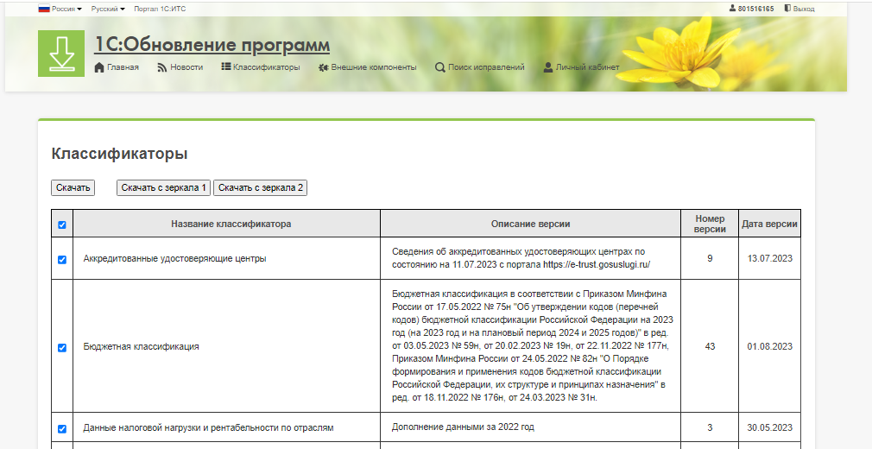Toggle the select-all checkbox in table header
This screenshot has height=449, width=872.
[61, 224]
